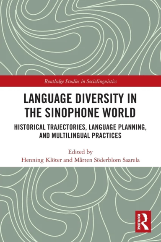Click the editors' names line 'Henning Klöter and Mårten Söderblom Saarela'

pyautogui.click(x=80, y=160)
